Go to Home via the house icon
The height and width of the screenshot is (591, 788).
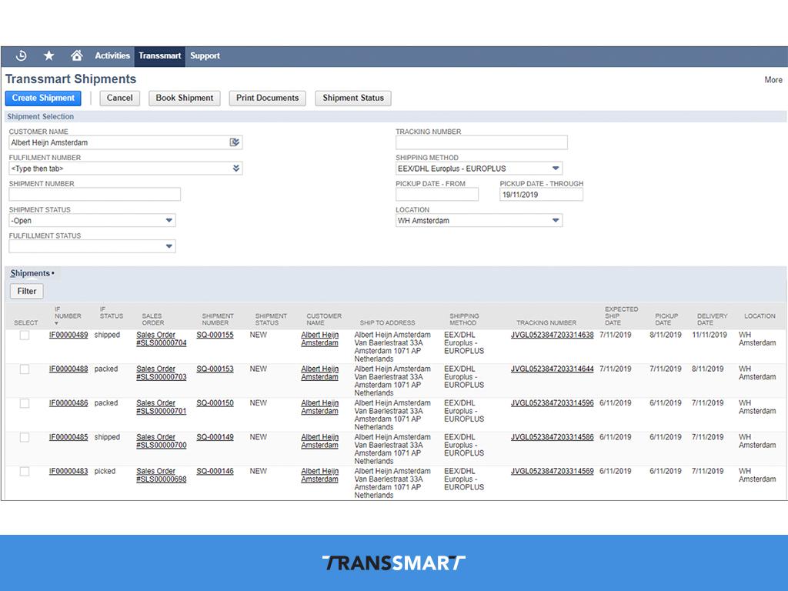pos(76,55)
